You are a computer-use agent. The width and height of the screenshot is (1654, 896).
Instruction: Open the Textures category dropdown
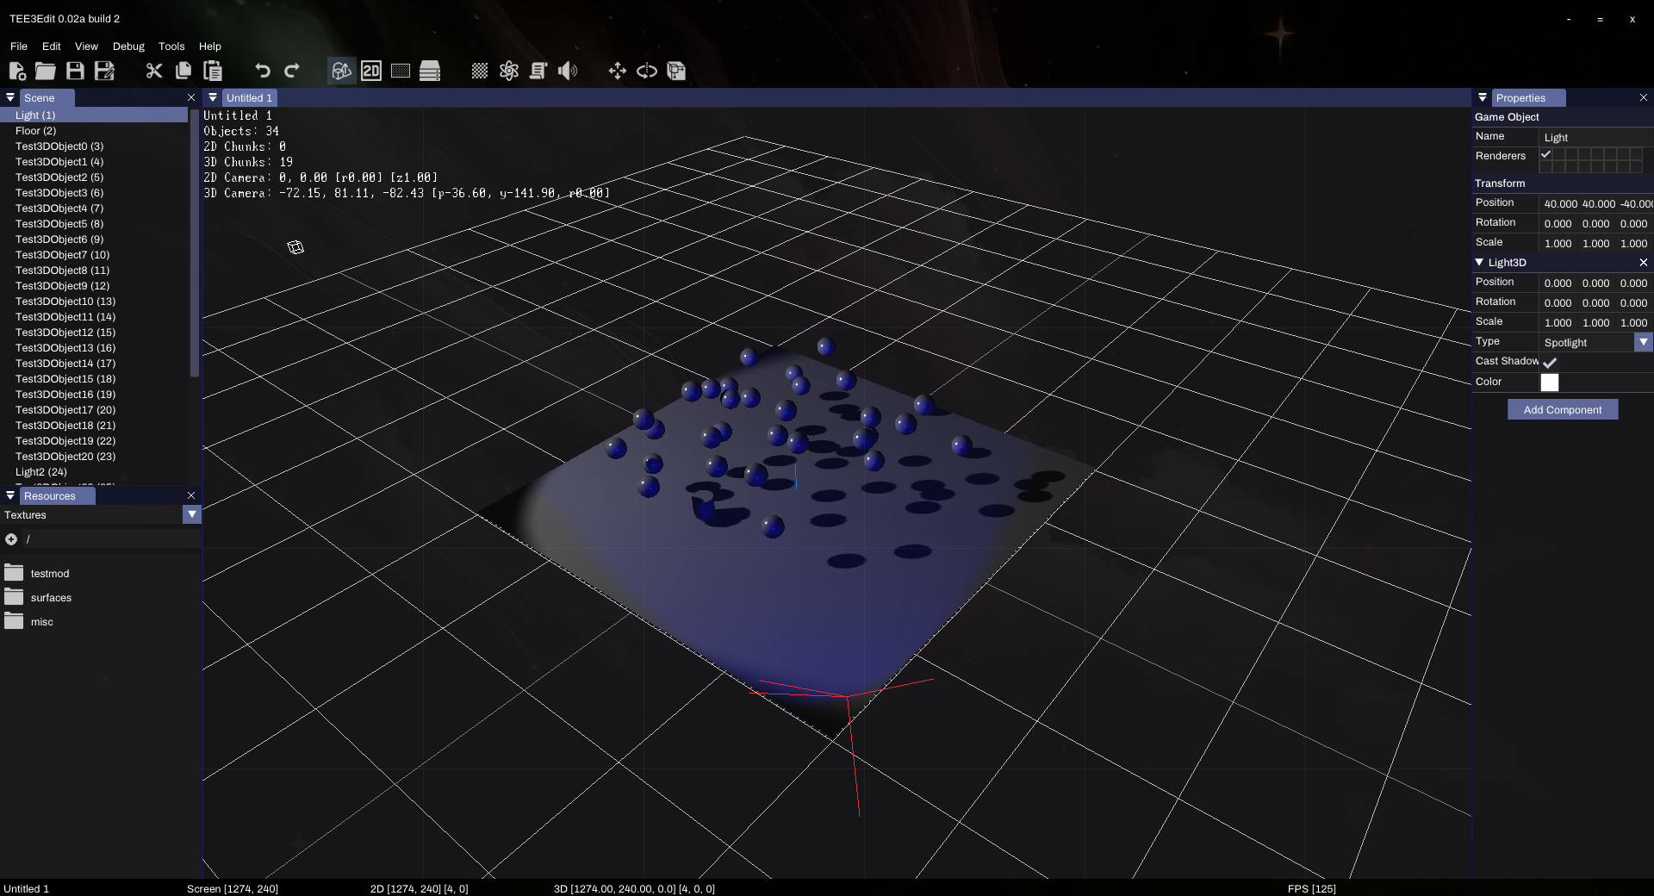coord(191,514)
